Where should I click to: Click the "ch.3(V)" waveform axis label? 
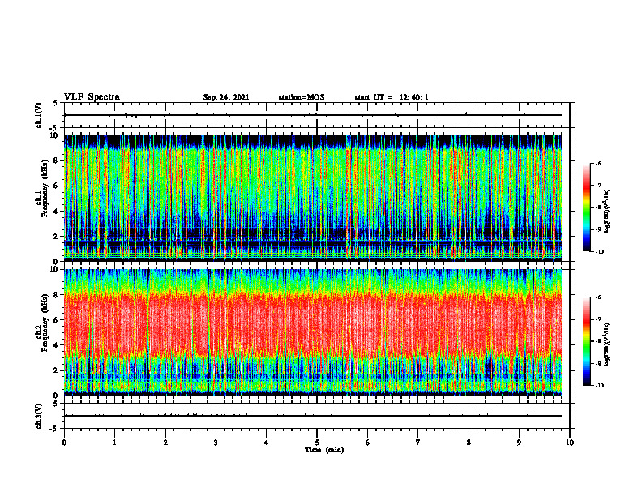tap(38, 416)
